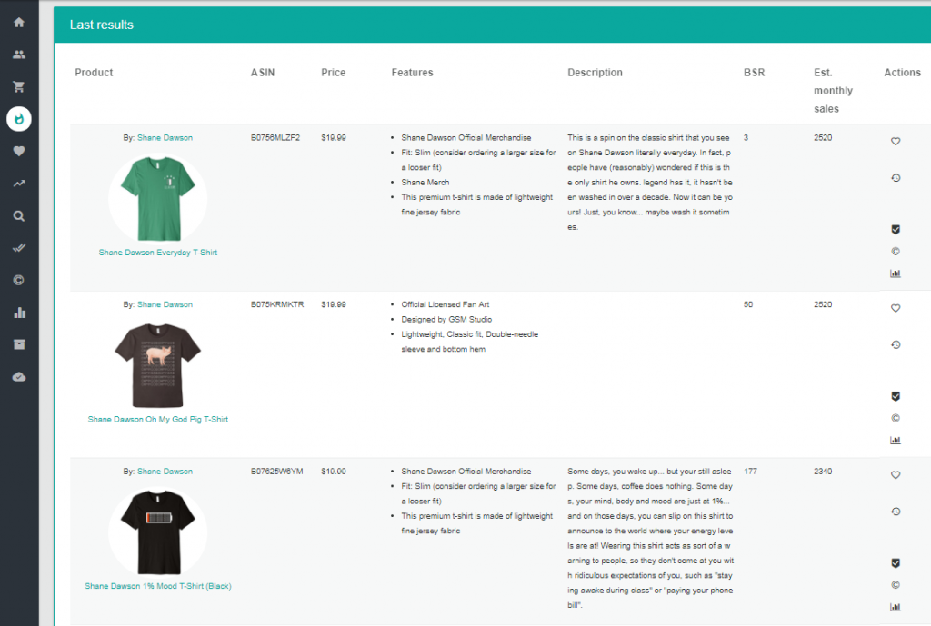The image size is (931, 626).
Task: Open keyword search via the magnifier sidebar icon
Action: tap(18, 215)
